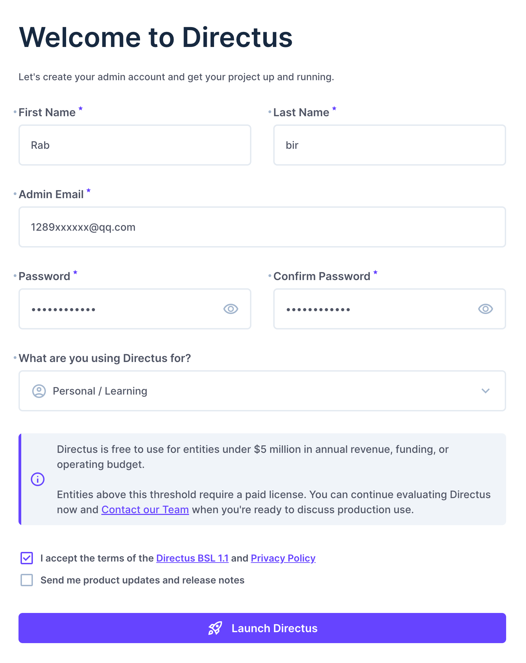Click the rocket icon on Launch button
Image resolution: width=526 pixels, height=663 pixels.
tap(215, 628)
